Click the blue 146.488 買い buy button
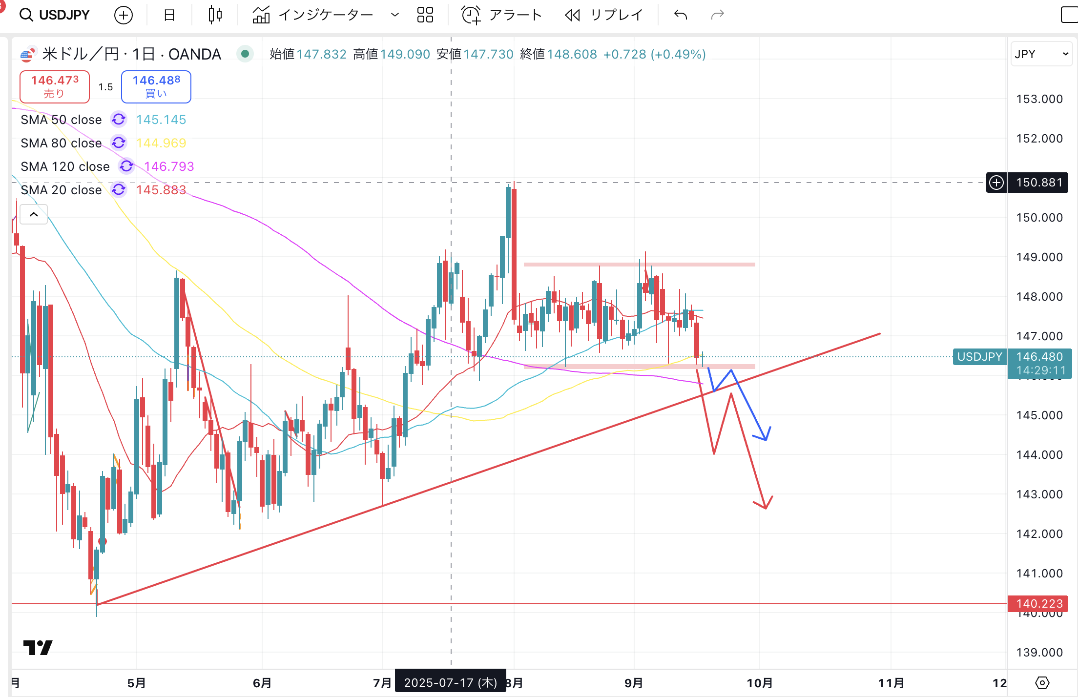The image size is (1078, 697). point(156,87)
